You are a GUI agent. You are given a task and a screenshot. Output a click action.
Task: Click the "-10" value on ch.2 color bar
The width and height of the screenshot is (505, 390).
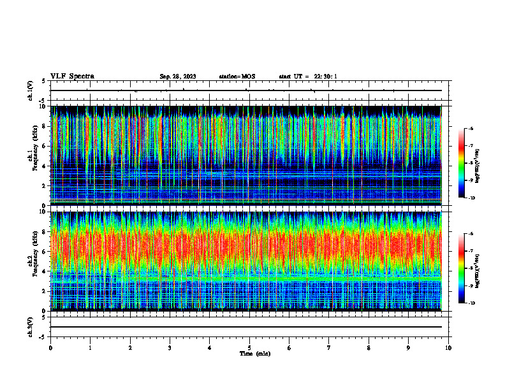pos(472,303)
